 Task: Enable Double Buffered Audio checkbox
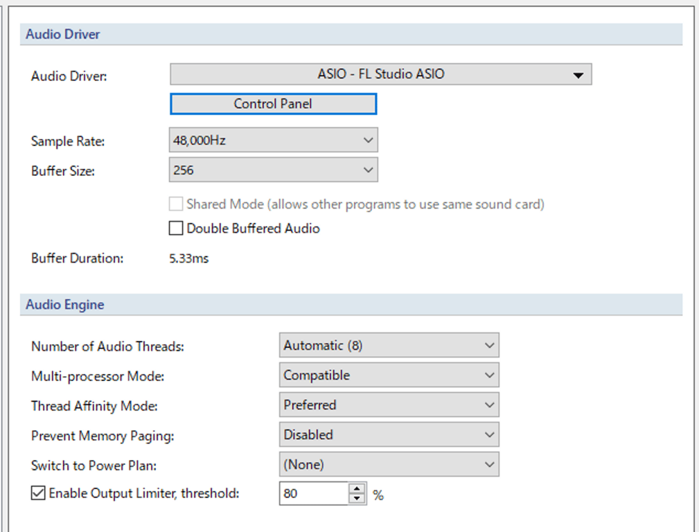pos(176,228)
